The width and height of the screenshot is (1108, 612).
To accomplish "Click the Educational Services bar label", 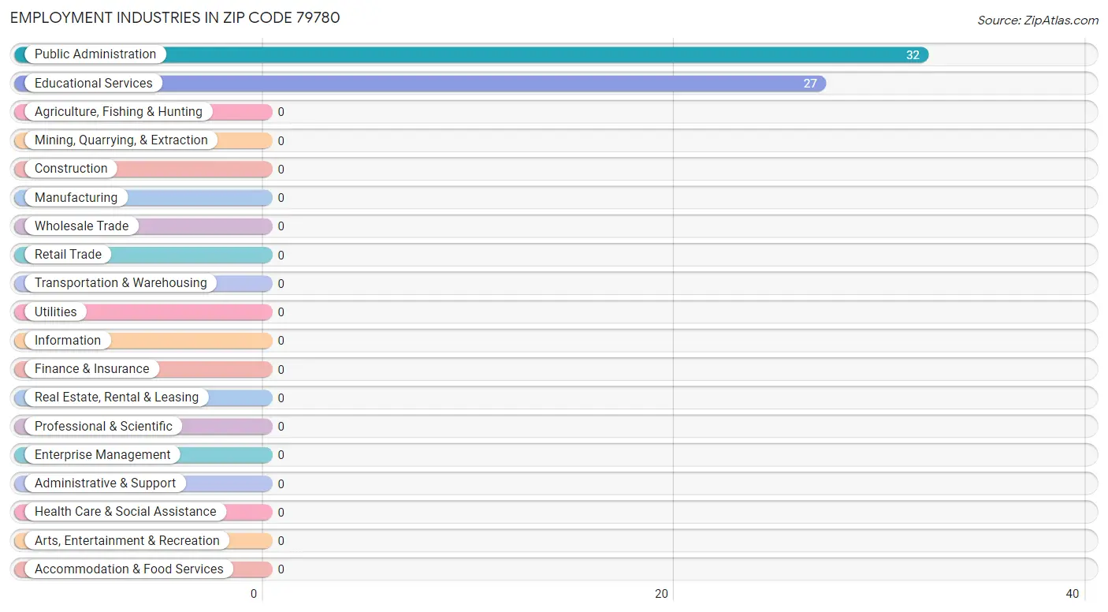I will click(x=94, y=83).
